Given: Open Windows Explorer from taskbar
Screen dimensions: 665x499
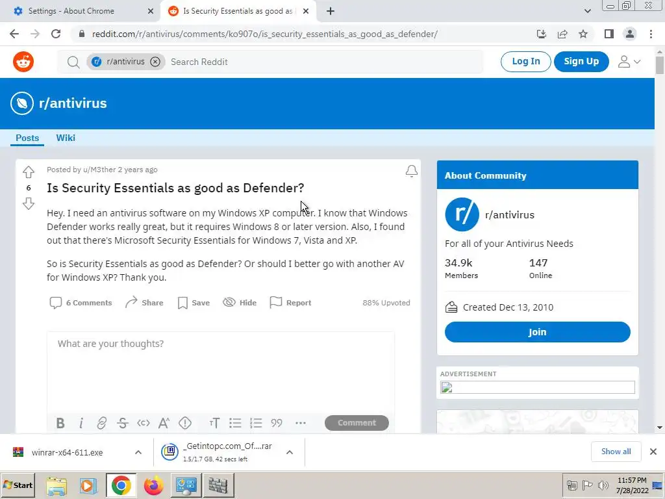Looking at the screenshot, I should 56,485.
